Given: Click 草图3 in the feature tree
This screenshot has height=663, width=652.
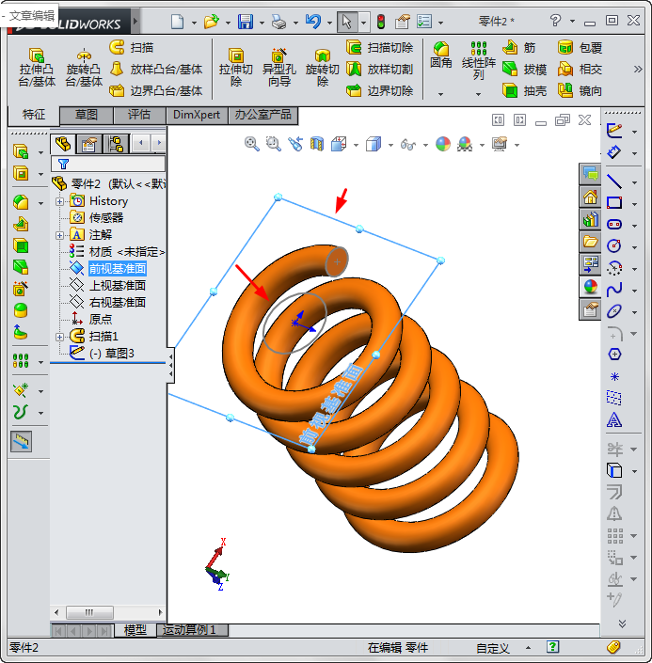Looking at the screenshot, I should [x=111, y=354].
